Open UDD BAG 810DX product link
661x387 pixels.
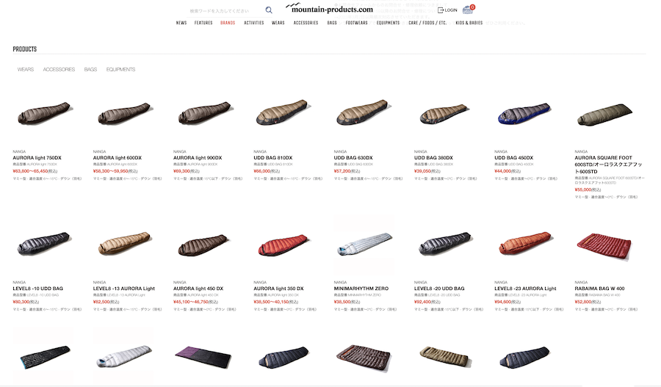coord(272,158)
